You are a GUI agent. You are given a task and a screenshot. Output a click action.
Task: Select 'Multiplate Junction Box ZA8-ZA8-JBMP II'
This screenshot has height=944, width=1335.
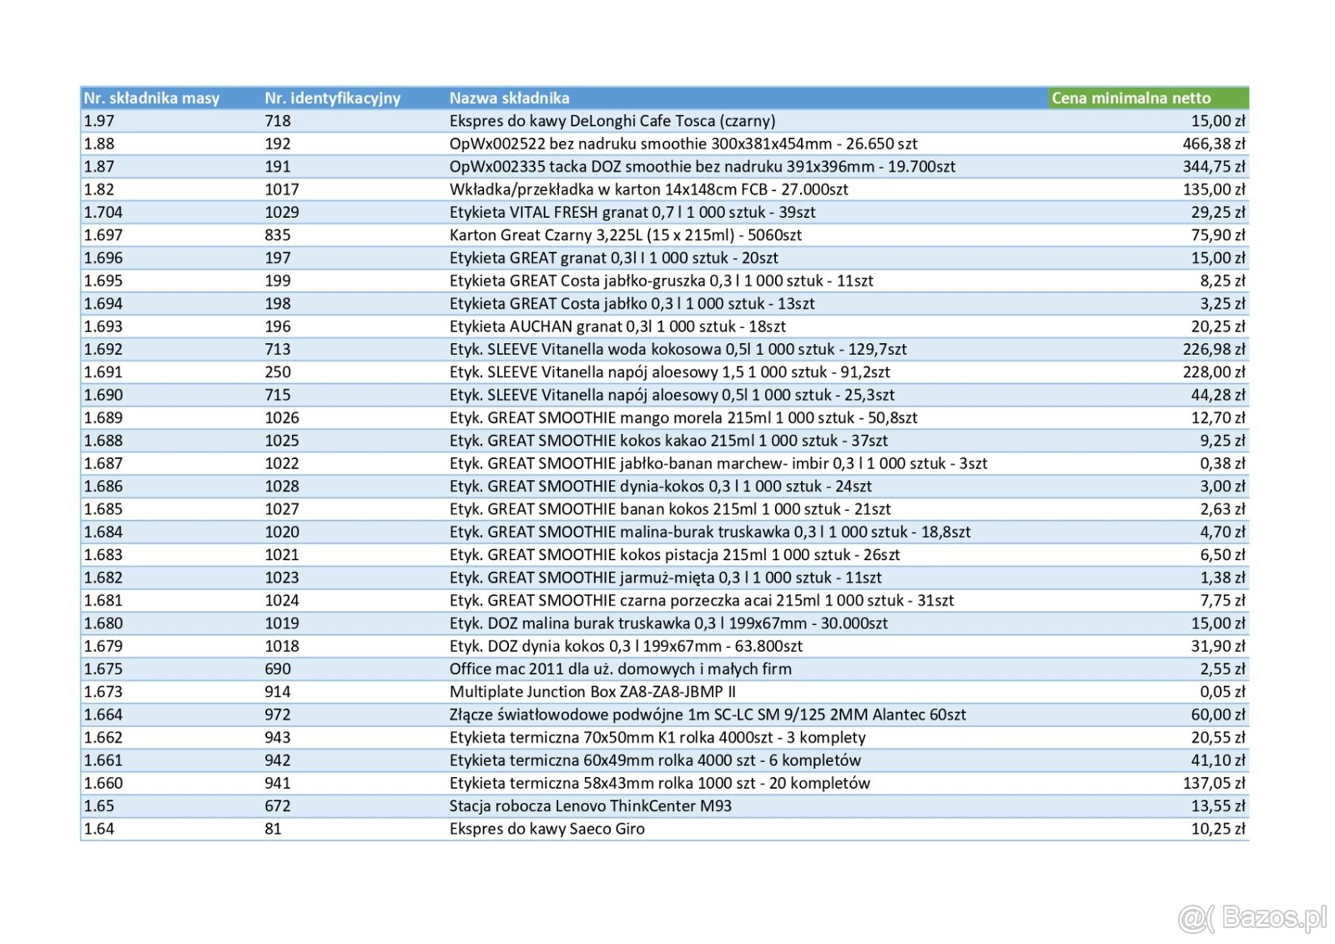tap(592, 692)
